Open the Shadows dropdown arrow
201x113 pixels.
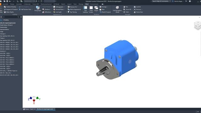(x=51, y=9)
